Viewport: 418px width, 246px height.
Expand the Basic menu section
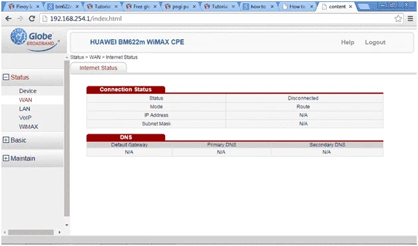pos(6,140)
